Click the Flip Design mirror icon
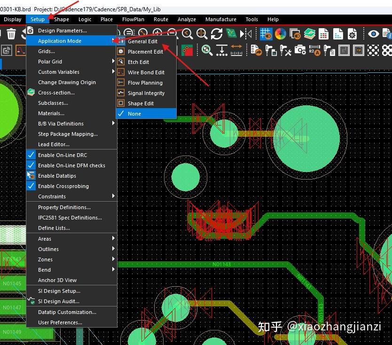The image size is (392, 345). coord(245,34)
